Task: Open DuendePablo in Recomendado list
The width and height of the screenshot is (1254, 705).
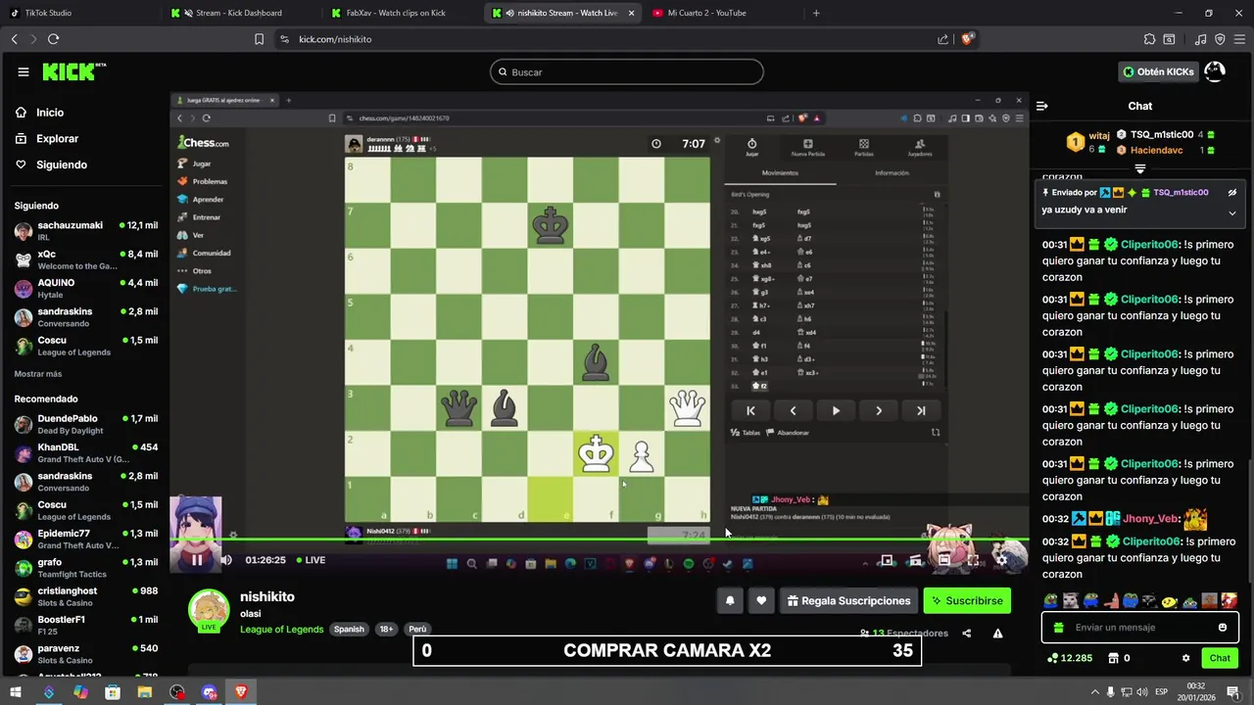Action: click(x=86, y=424)
